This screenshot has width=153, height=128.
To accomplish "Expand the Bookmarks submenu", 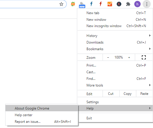I will pyautogui.click(x=115, y=49).
